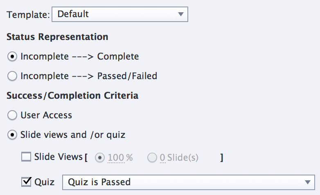Select Slide views and /or quiz radio
This screenshot has height=195, width=320.
pos(12,135)
